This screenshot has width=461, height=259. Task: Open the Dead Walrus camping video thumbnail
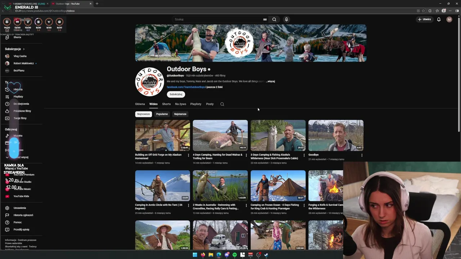[220, 135]
